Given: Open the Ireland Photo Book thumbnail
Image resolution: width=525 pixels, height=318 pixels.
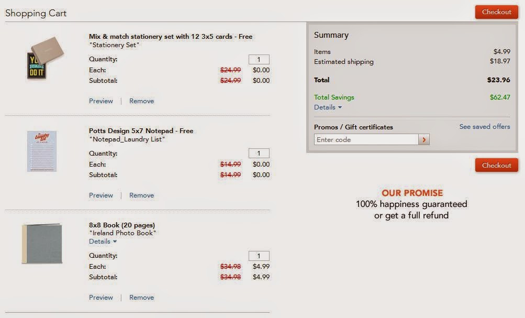Looking at the screenshot, I should [42, 244].
